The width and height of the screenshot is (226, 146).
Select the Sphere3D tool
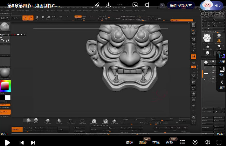tap(219, 36)
